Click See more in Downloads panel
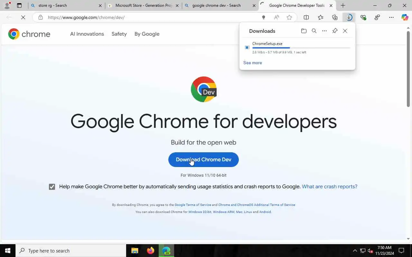This screenshot has height=257, width=412. [x=253, y=63]
